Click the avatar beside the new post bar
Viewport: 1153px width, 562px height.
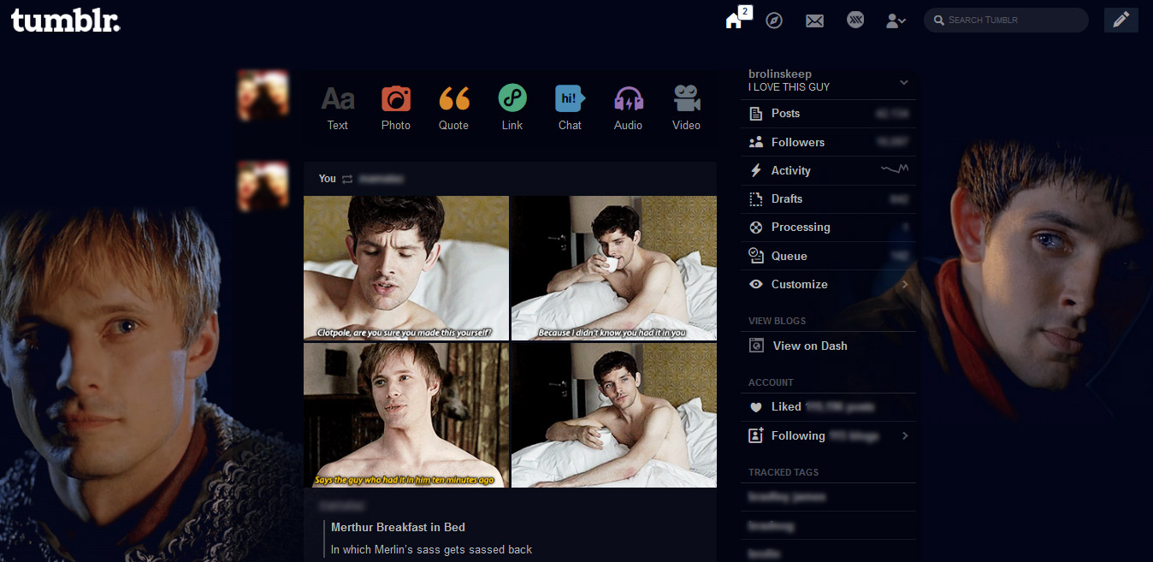263,95
